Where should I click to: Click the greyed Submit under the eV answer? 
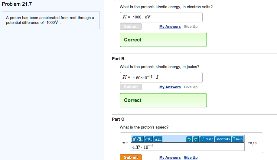(131, 27)
